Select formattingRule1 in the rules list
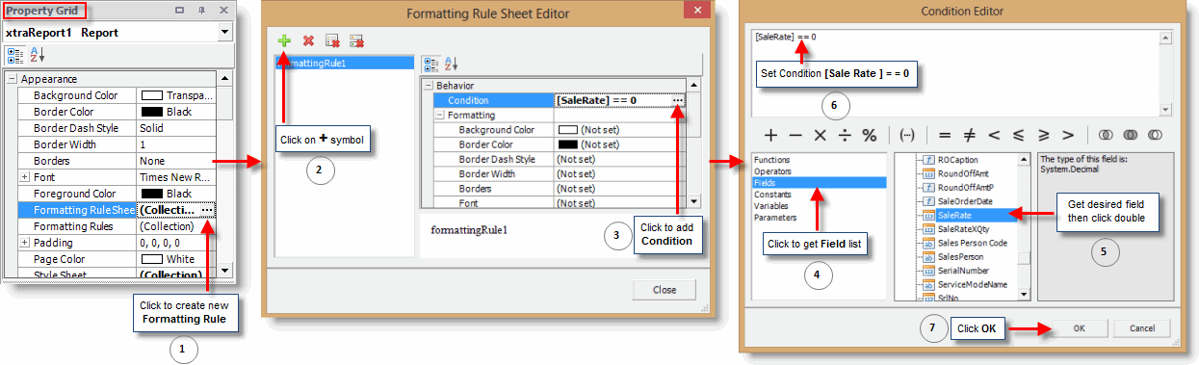 (x=345, y=63)
